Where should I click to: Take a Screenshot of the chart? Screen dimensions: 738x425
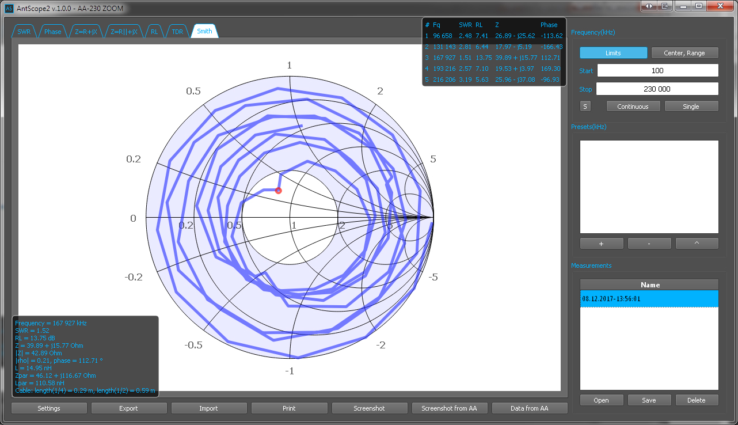pos(370,408)
